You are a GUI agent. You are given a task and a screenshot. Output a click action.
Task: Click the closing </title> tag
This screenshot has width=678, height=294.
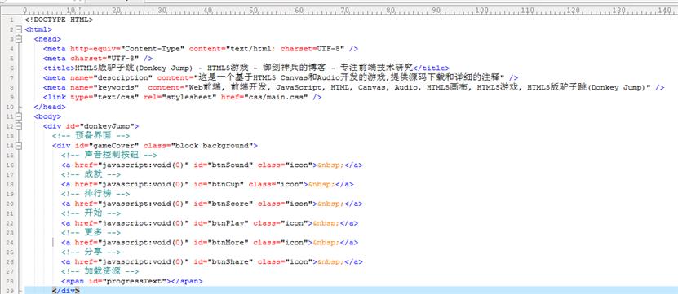[431, 68]
